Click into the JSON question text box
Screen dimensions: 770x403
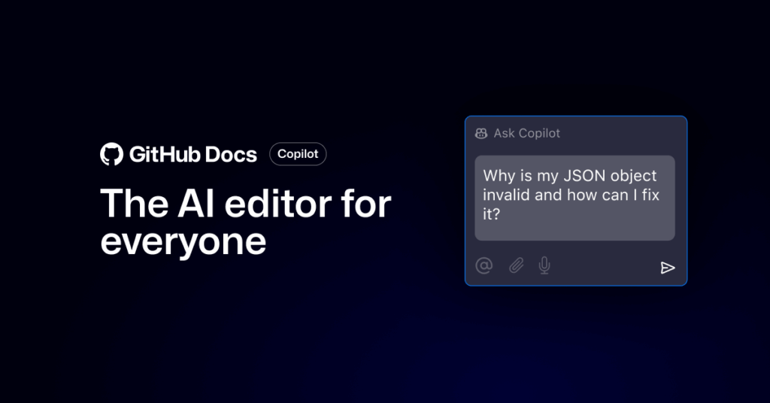point(574,198)
